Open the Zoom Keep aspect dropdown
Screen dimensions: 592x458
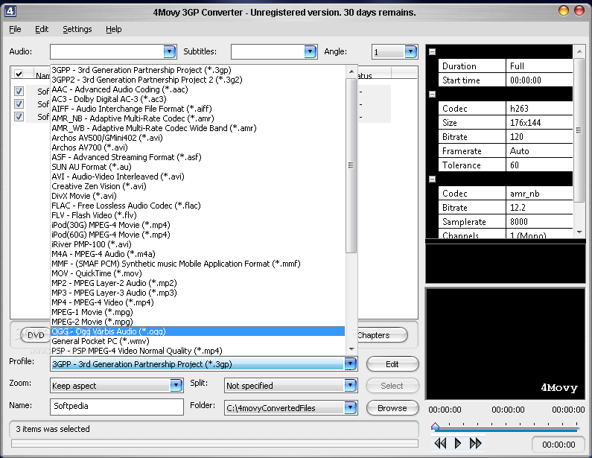[176, 386]
